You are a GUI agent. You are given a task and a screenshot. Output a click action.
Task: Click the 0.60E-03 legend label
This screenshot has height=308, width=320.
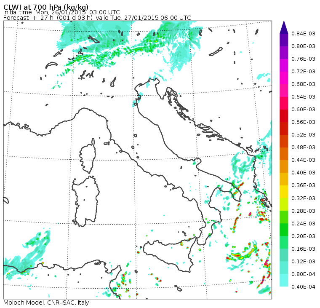pyautogui.click(x=303, y=110)
